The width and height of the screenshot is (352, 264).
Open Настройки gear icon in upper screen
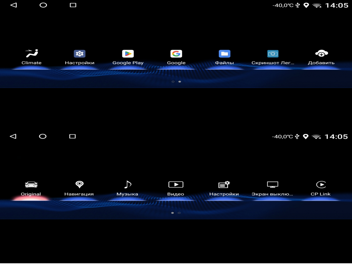tap(79, 54)
